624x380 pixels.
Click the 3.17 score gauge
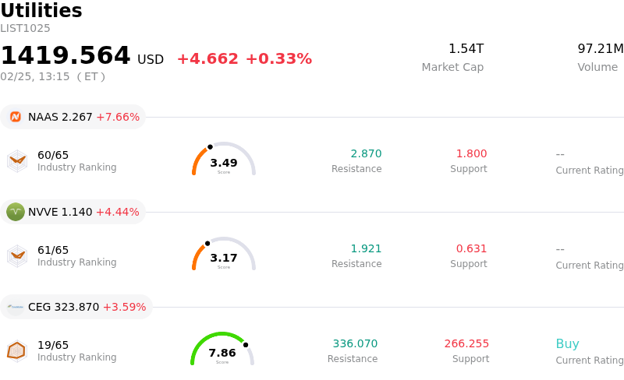coord(224,255)
